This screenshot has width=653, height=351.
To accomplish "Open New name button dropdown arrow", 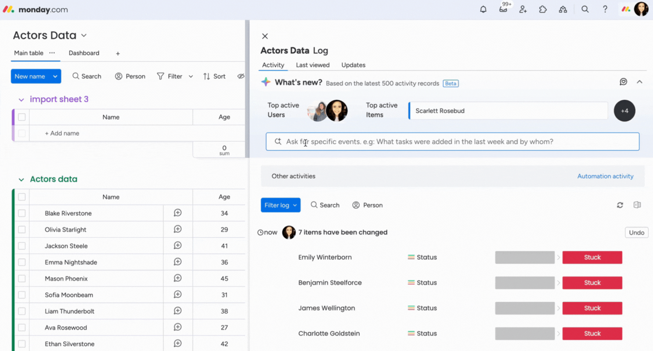I will click(55, 76).
